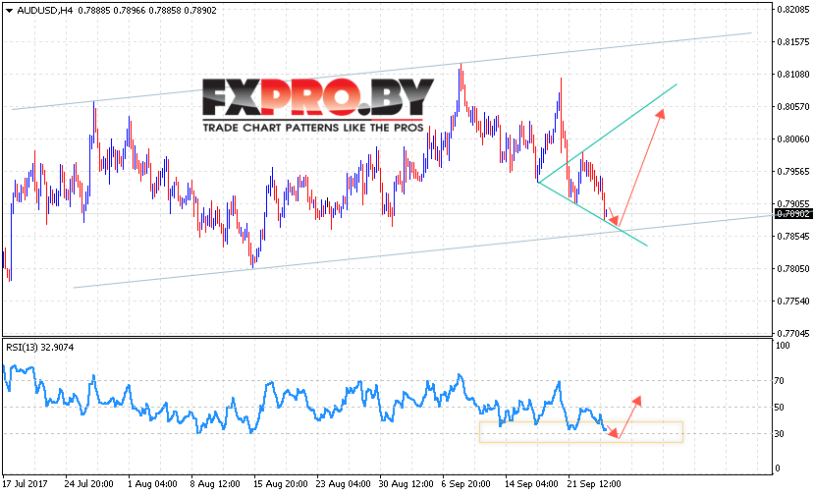814x495 pixels.
Task: Click the RSI scale value 30
Action: (x=780, y=434)
